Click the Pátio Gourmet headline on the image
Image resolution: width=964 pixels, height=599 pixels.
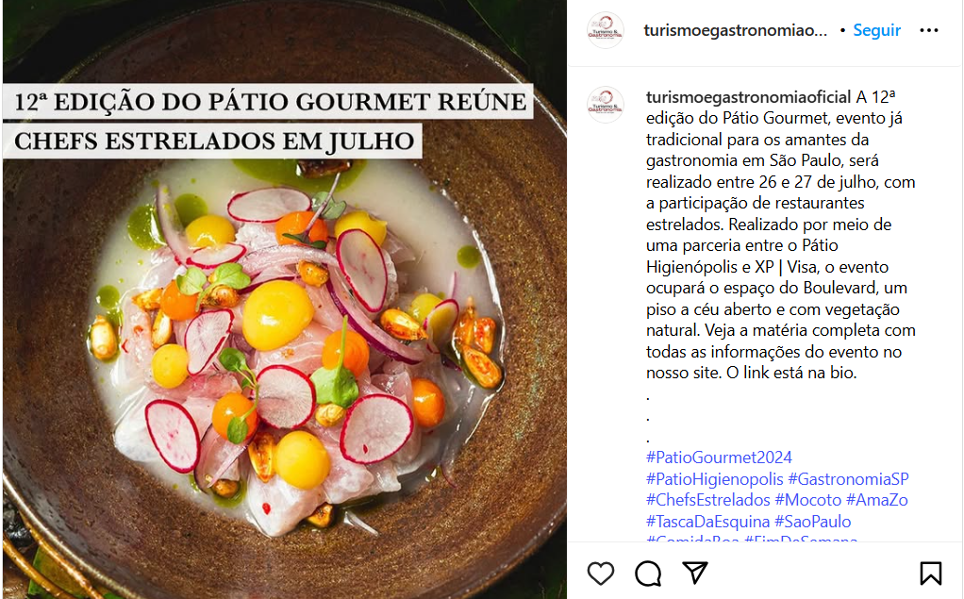point(268,121)
